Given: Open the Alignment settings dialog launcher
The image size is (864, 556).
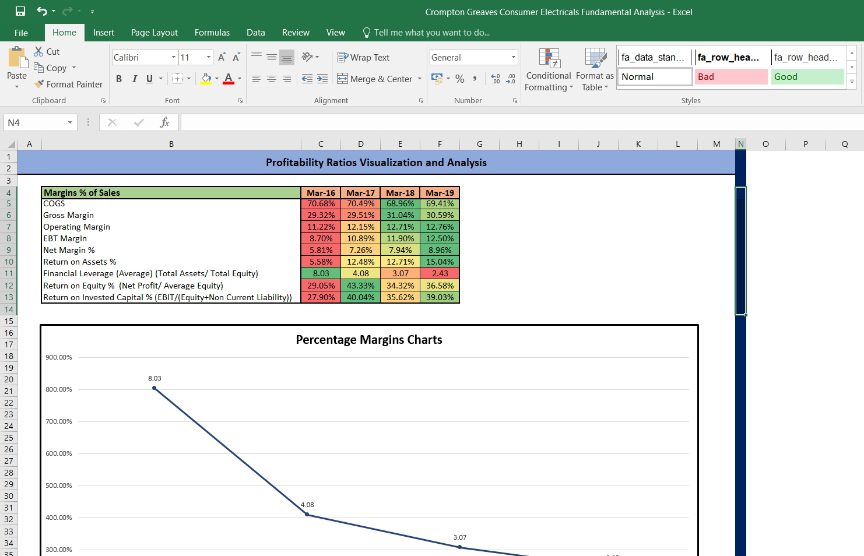Looking at the screenshot, I should pyautogui.click(x=422, y=101).
